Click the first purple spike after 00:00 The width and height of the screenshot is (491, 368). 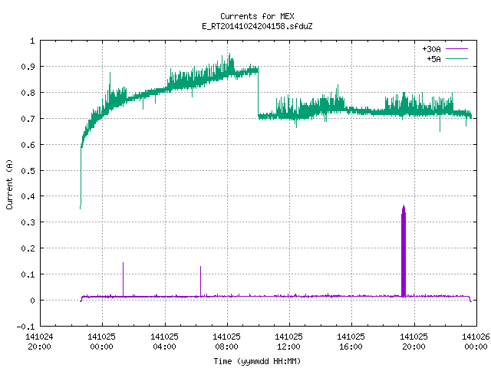pos(123,279)
